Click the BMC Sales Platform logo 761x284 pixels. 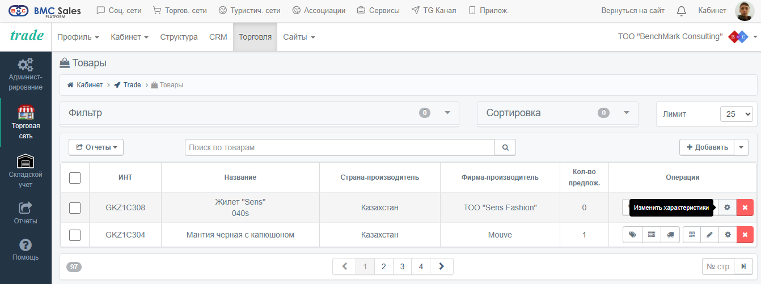tap(45, 10)
